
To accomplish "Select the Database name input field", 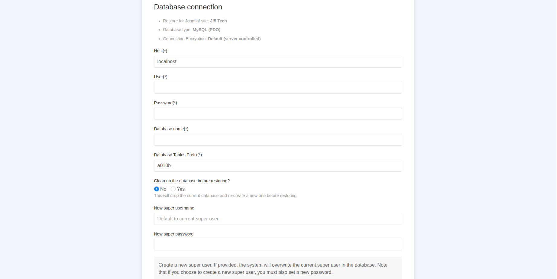I will click(x=278, y=140).
